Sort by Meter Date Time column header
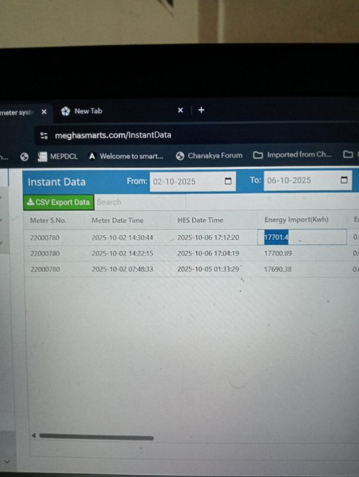Image resolution: width=359 pixels, height=477 pixels. pyautogui.click(x=117, y=220)
